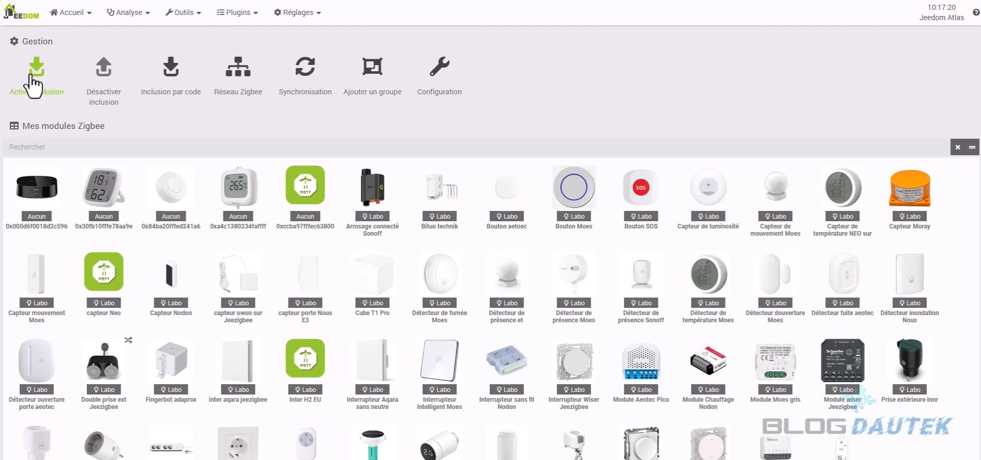
Task: Open the Inter H2 EU module
Action: [305, 371]
